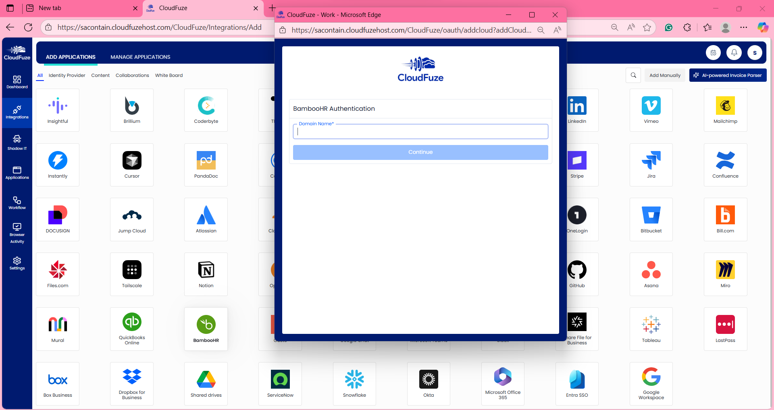Click the Add Manually button
This screenshot has width=774, height=410.
[664, 75]
